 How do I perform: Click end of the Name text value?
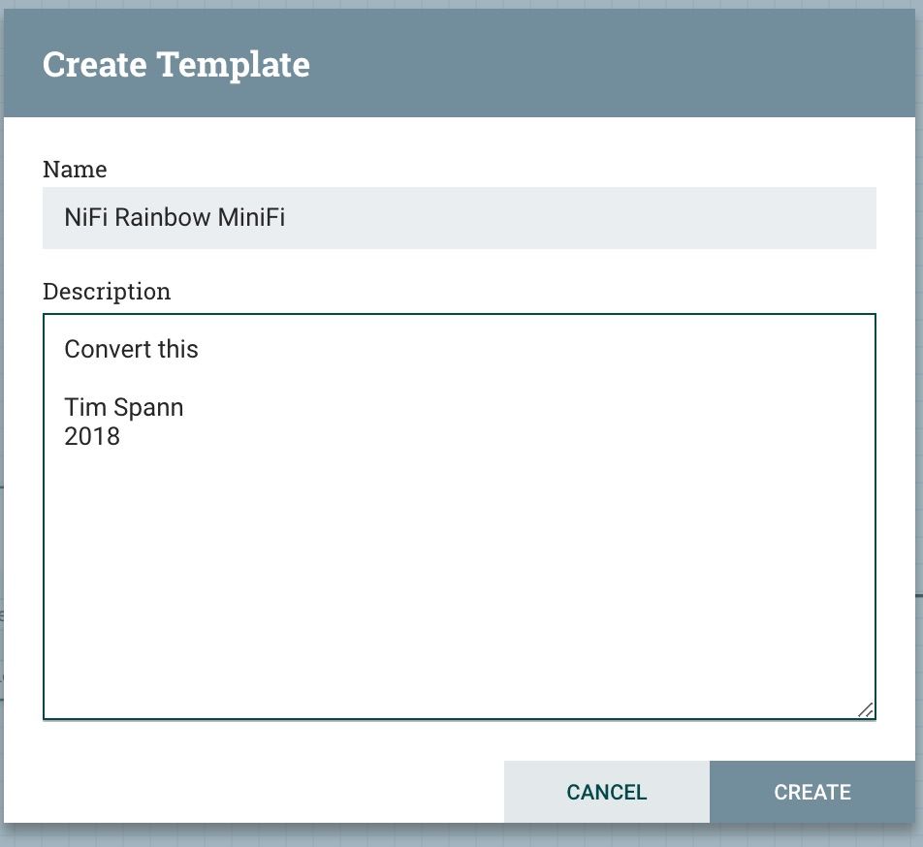pyautogui.click(x=284, y=218)
